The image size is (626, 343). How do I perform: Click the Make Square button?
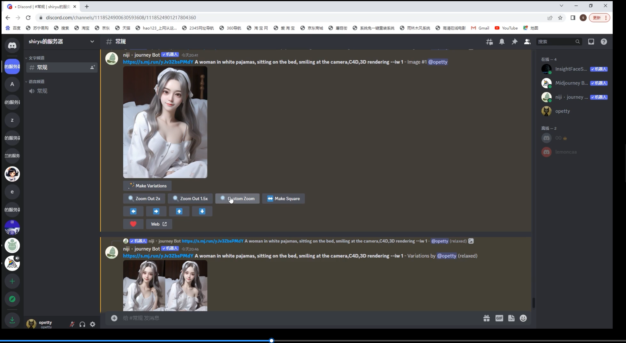[283, 199]
